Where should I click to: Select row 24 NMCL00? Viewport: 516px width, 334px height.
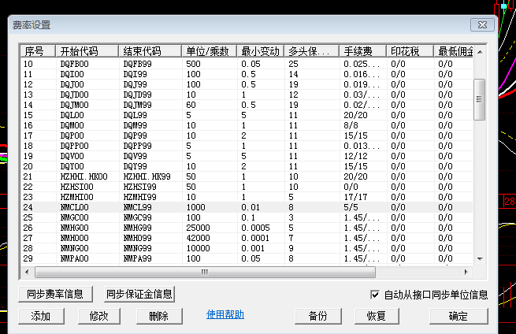point(247,207)
